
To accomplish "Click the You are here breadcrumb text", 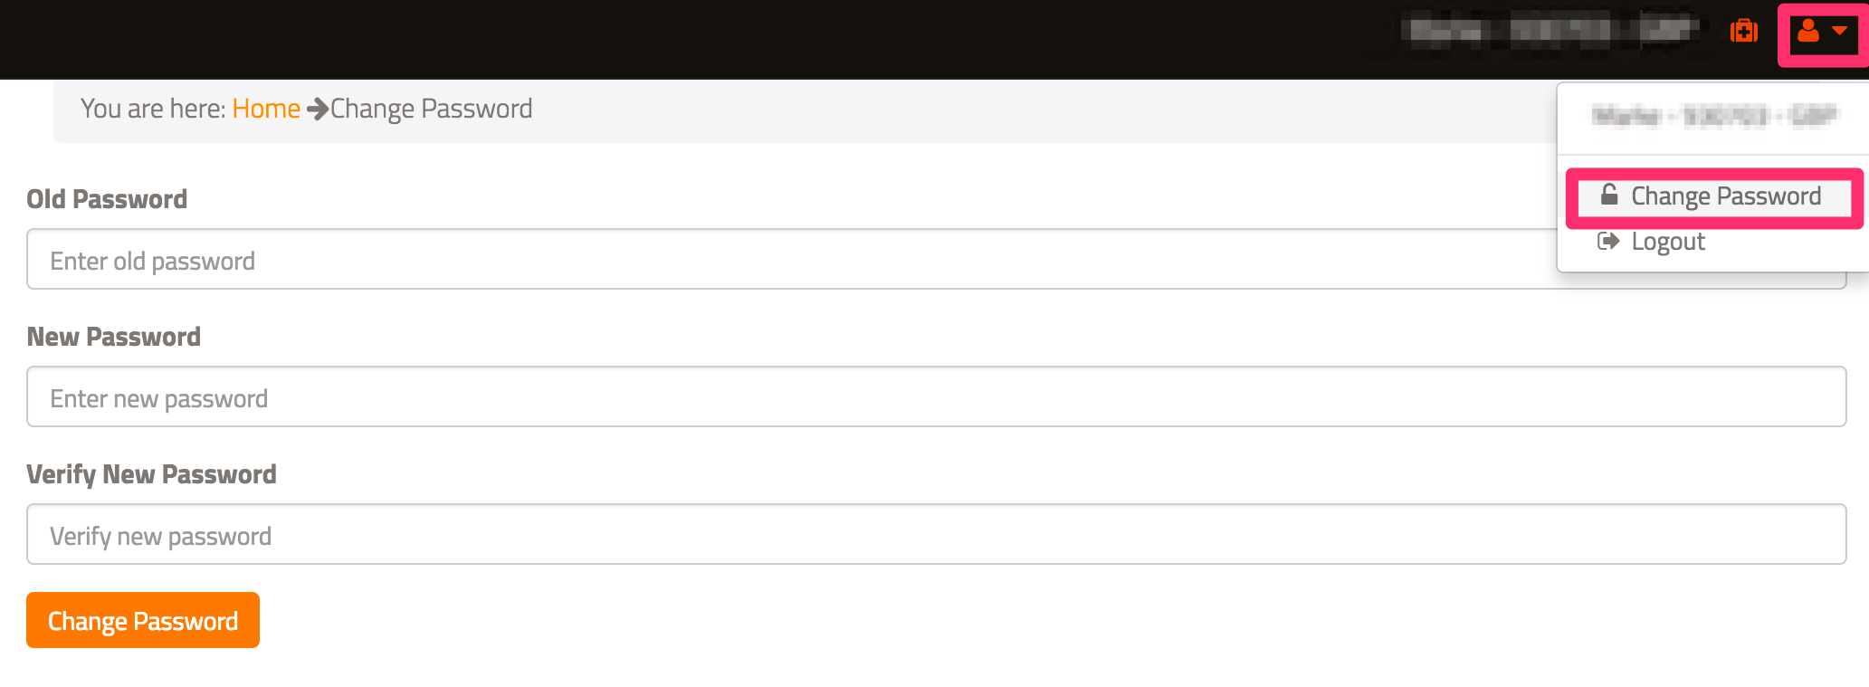I will pyautogui.click(x=153, y=109).
